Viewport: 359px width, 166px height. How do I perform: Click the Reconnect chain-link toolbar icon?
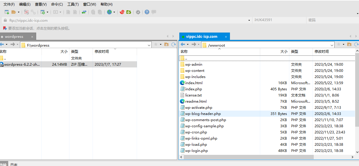coord(33,12)
